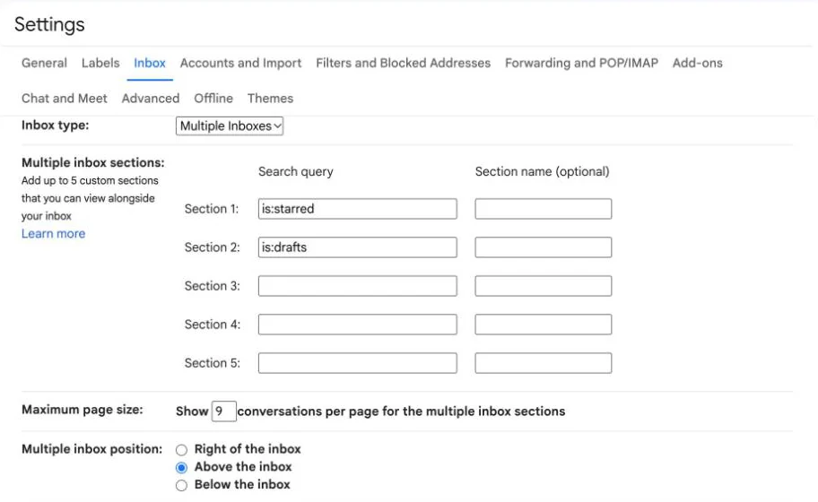Screen dimensions: 818x502
Task: Click the "Section name (optional)" header
Action: point(542,171)
